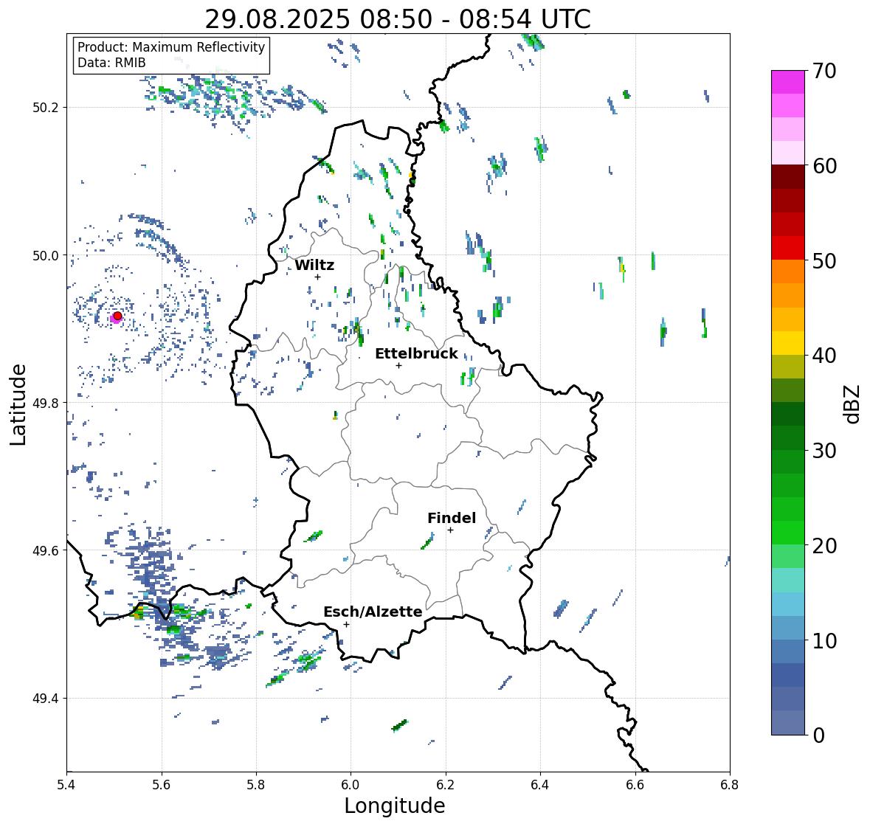Click the dark red 60 dBZ colorbar segment
The width and height of the screenshot is (870, 824).
[x=788, y=177]
